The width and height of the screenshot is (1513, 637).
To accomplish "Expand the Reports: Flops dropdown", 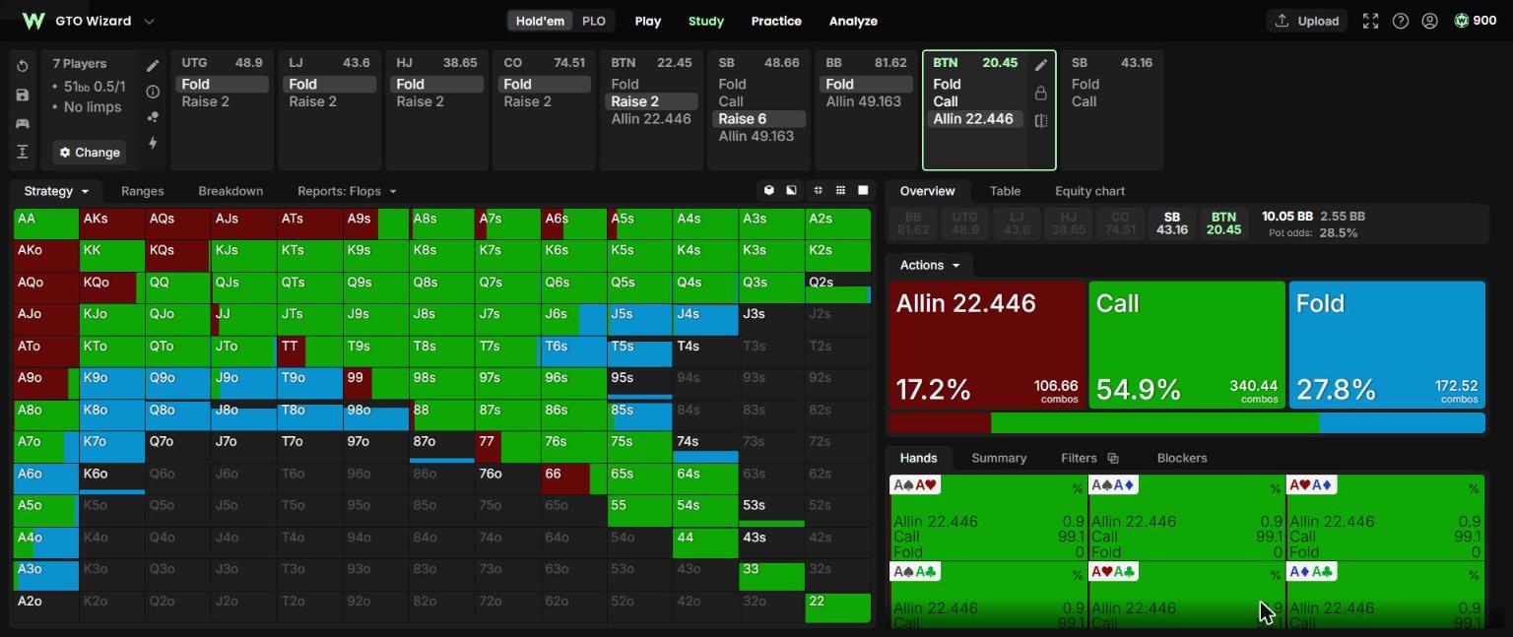I will click(x=347, y=191).
